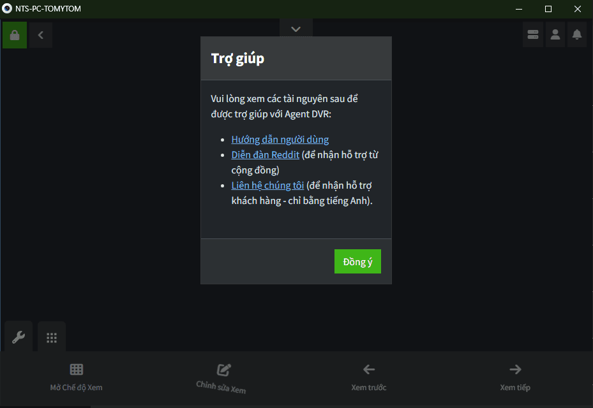The image size is (593, 408).
Task: Click the app icon in the title bar
Action: 8,9
